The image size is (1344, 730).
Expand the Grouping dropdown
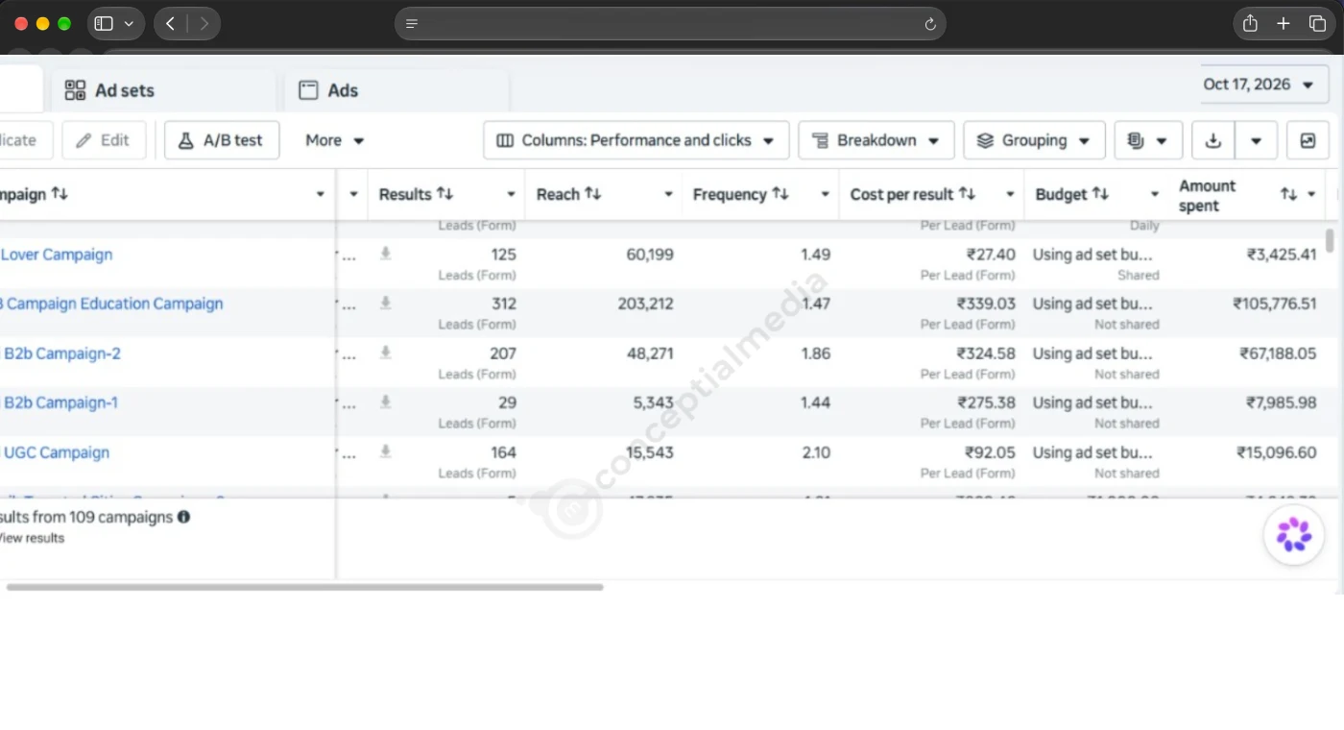[x=1034, y=140]
